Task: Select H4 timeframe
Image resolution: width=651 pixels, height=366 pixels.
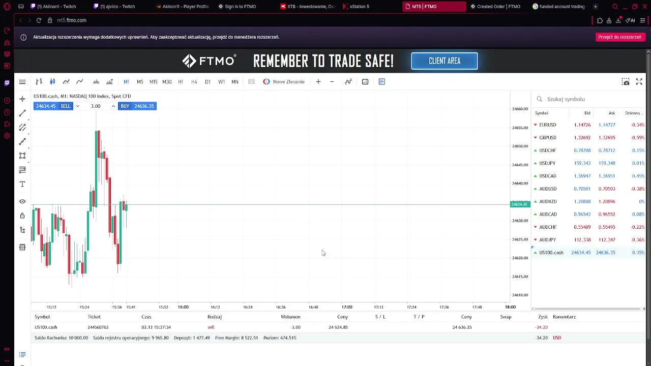Action: click(x=194, y=82)
